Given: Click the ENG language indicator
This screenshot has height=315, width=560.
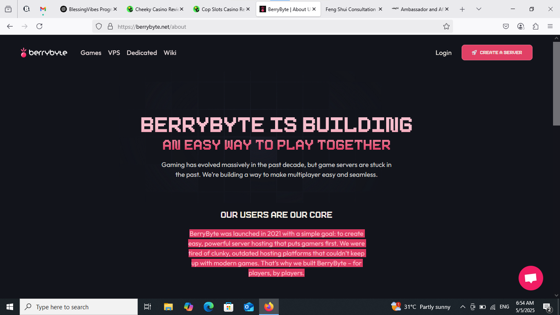Looking at the screenshot, I should point(504,307).
